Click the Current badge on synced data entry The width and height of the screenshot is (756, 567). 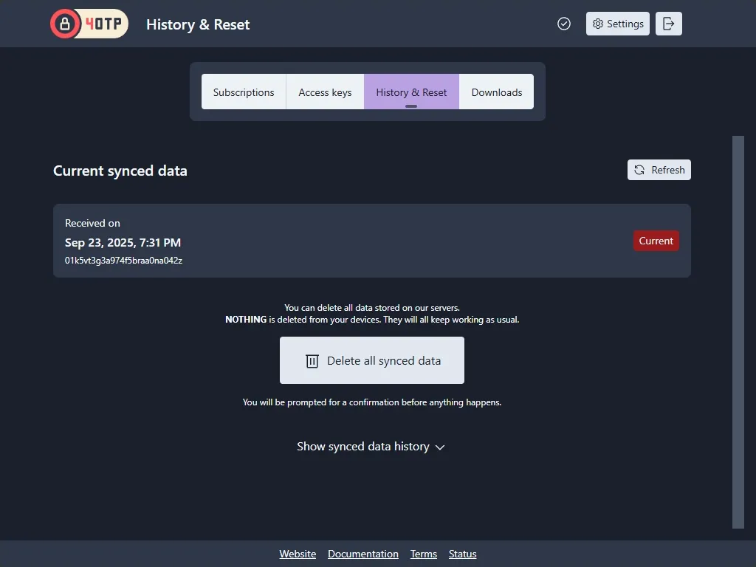tap(656, 241)
